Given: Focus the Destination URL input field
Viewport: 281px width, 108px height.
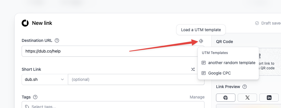Looking at the screenshot, I should point(113,51).
